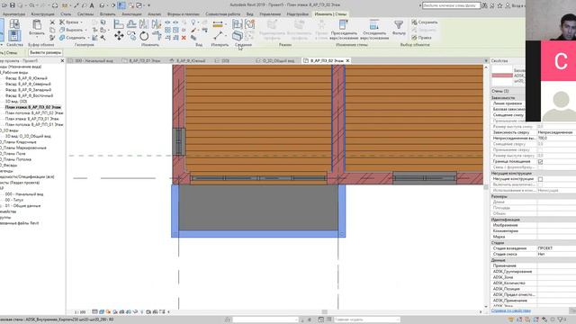Viewport: 576px width, 324px height.
Task: Select the Cut to clipboard icon
Action: (x=52, y=22)
